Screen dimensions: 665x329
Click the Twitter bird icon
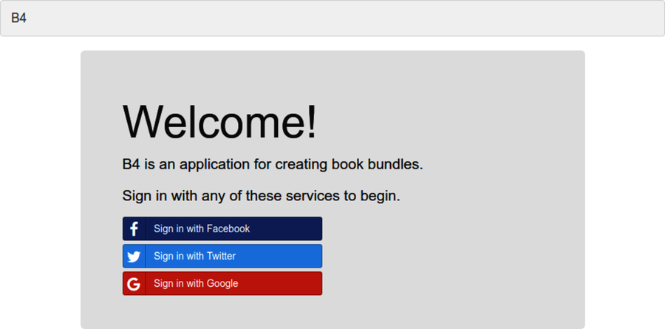(134, 257)
